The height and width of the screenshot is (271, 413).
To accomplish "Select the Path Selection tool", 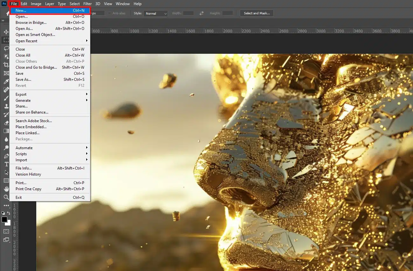I will click(x=6, y=172).
